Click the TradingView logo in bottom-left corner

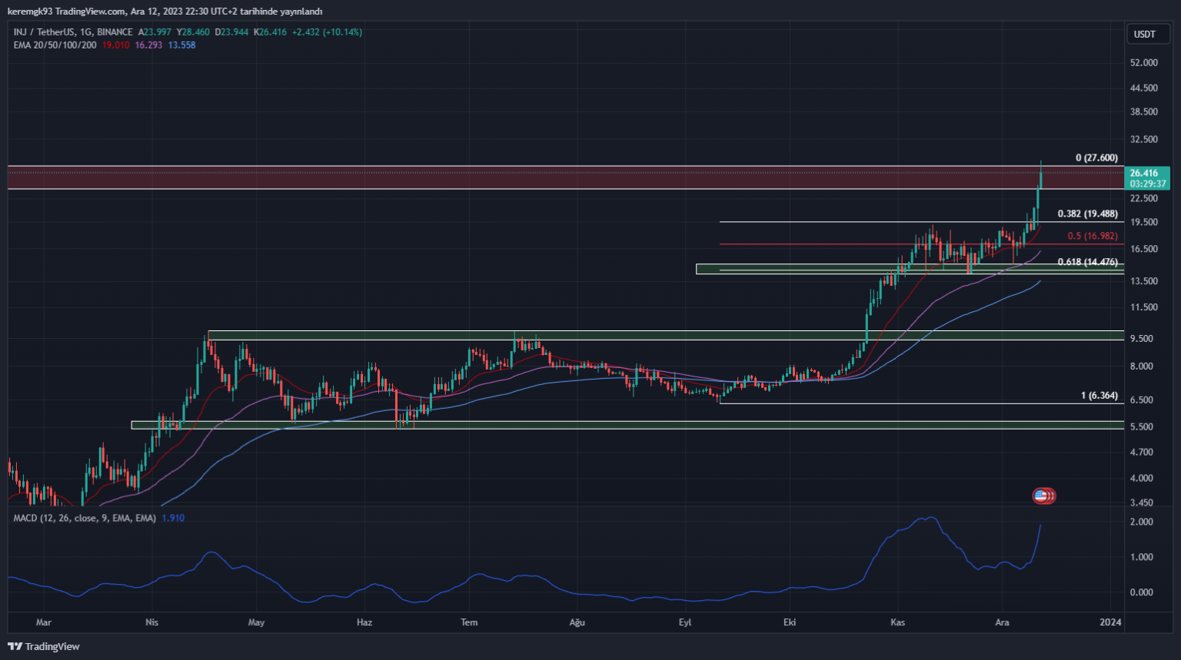pyautogui.click(x=44, y=646)
